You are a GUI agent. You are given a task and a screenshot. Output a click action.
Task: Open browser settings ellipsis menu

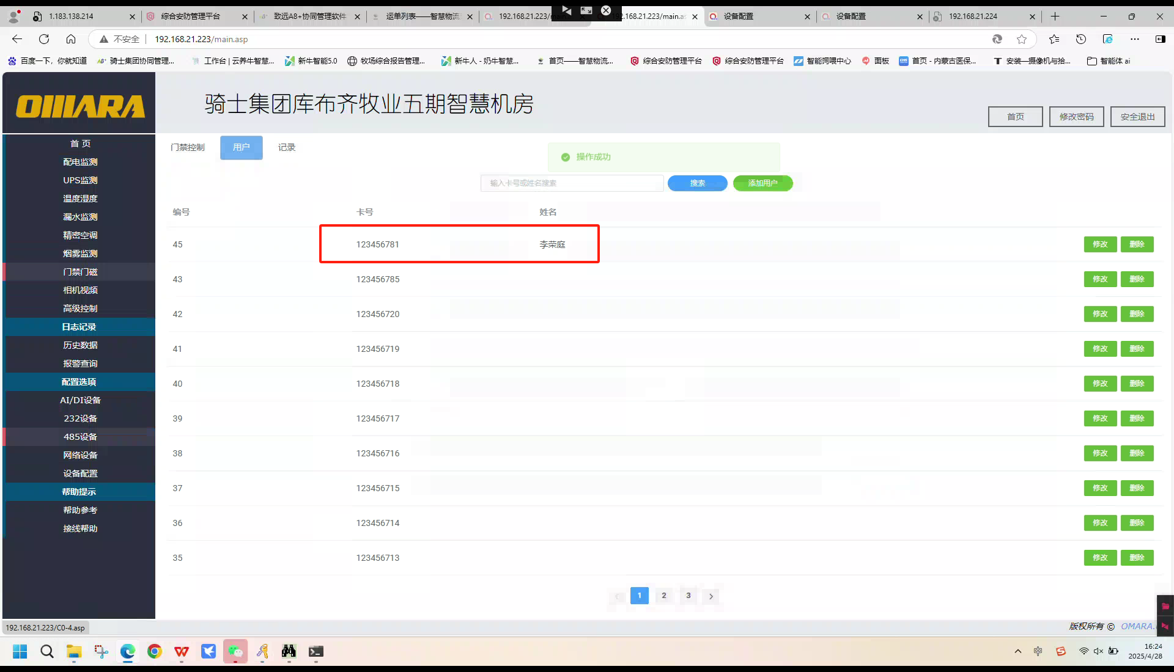coord(1135,39)
